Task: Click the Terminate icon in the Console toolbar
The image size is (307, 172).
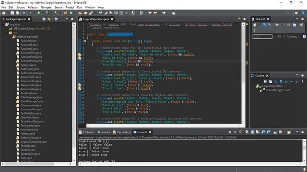Action: coord(230,132)
